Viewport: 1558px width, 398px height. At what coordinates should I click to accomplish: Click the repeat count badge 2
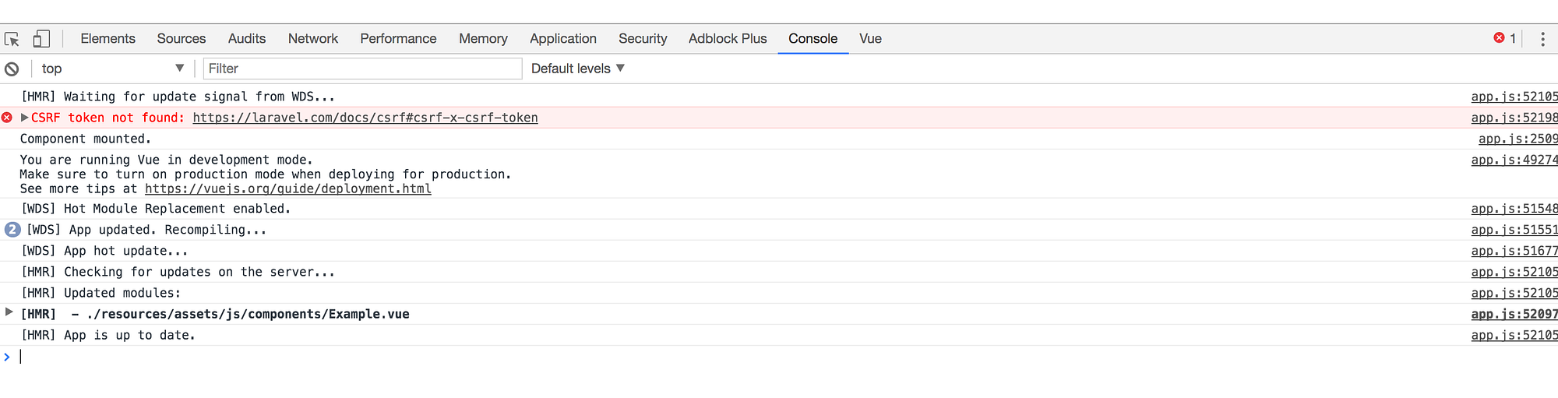pyautogui.click(x=12, y=230)
